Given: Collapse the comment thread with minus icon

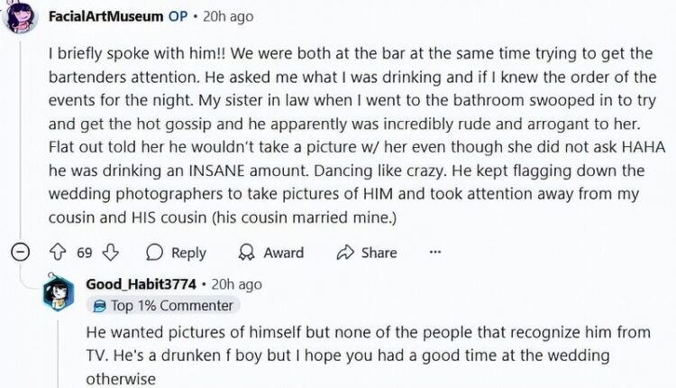Looking at the screenshot, I should coord(20,253).
